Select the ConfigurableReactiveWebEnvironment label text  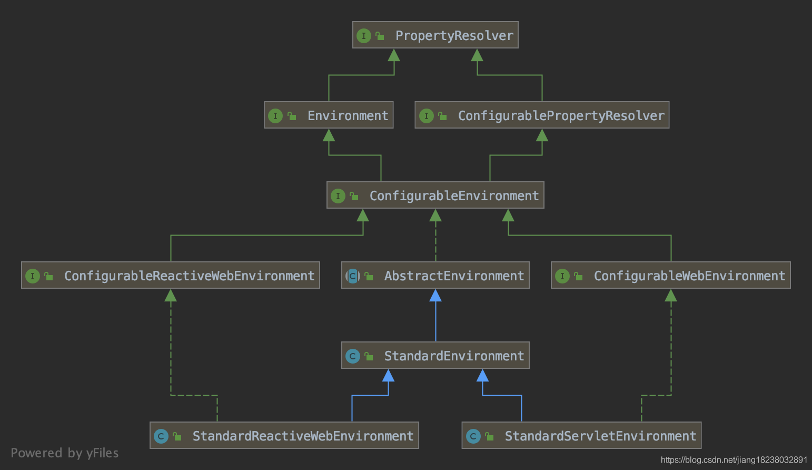[190, 276]
